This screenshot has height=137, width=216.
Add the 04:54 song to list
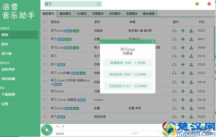[x=183, y=48]
